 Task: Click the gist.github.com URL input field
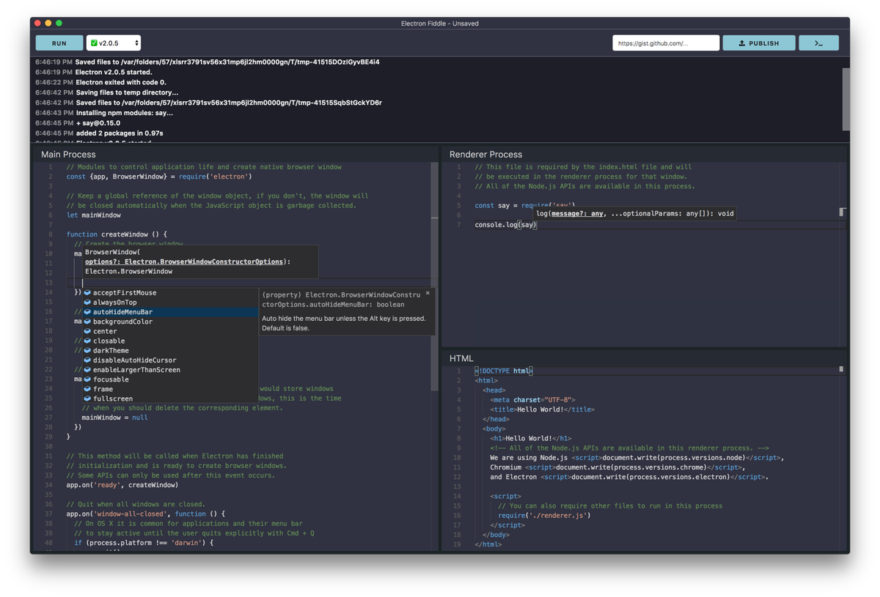coord(666,43)
